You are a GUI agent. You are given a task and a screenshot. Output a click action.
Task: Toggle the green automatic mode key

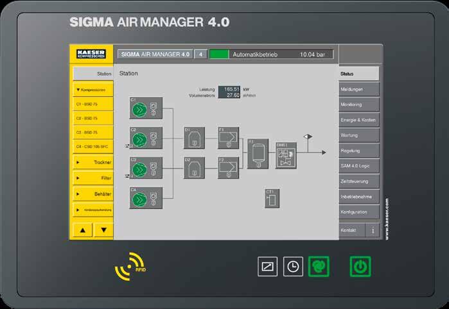coord(319,267)
